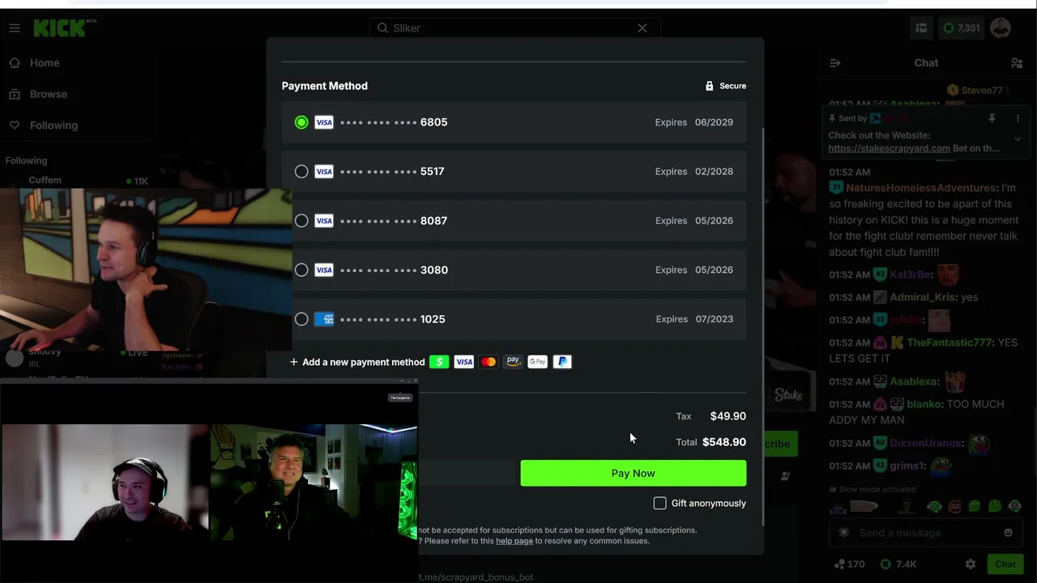Screen dimensions: 1037x583
Task: Open Following in the sidebar
Action: 53,126
